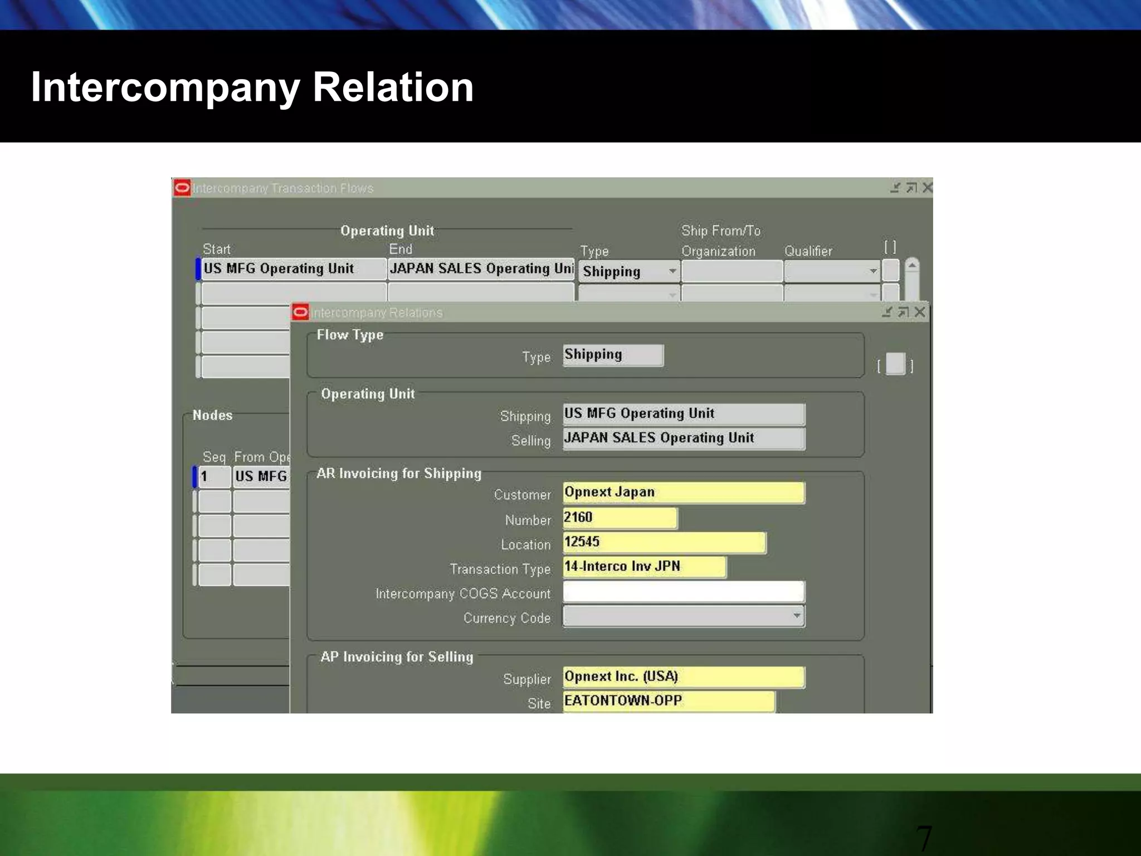
Task: Click the Location field 12545
Action: (x=665, y=542)
